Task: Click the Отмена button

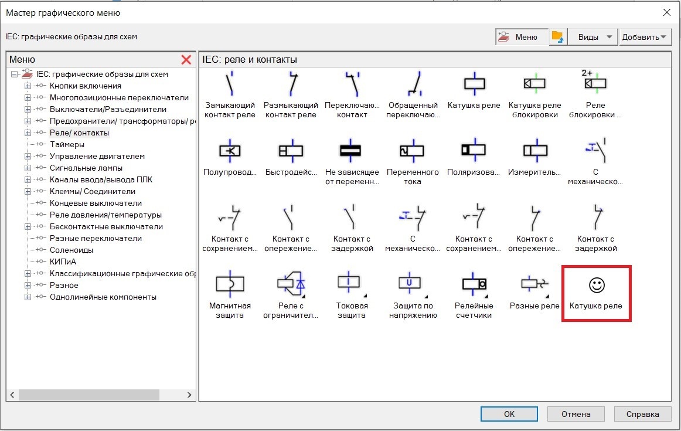Action: pos(576,414)
